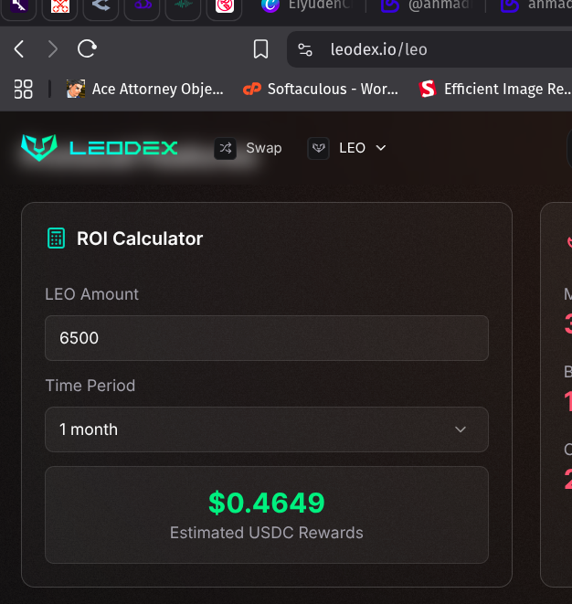Click the browser forward arrow
Viewport: 572px width, 604px height.
click(x=53, y=49)
